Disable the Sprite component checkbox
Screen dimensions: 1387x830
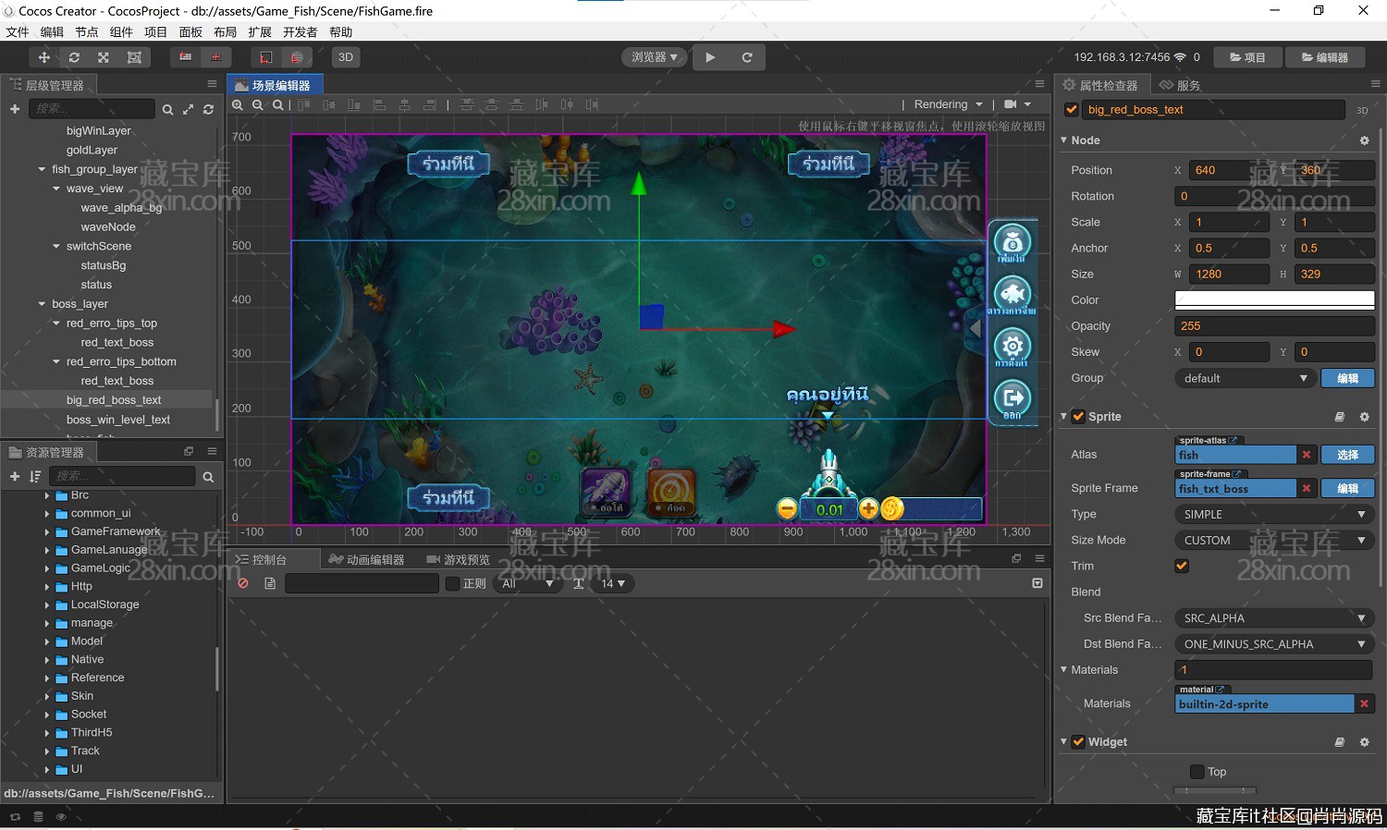(x=1078, y=417)
